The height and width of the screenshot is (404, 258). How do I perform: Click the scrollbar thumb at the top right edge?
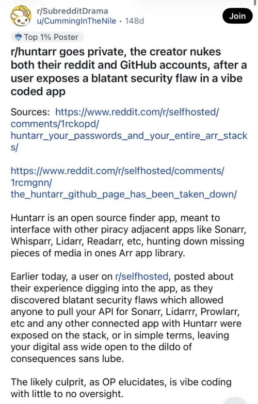point(254,2)
